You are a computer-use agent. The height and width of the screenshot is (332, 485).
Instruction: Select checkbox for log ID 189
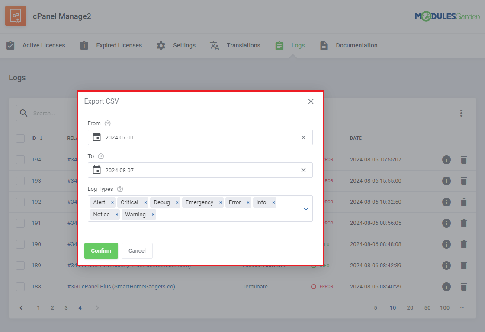click(20, 266)
